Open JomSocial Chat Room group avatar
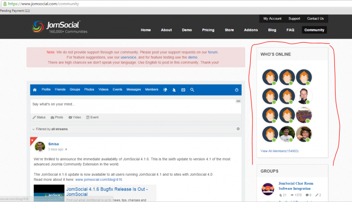Image resolution: width=352 pixels, height=202 pixels. 268,189
